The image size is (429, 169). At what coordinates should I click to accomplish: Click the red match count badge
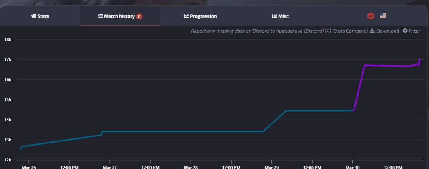coord(139,17)
